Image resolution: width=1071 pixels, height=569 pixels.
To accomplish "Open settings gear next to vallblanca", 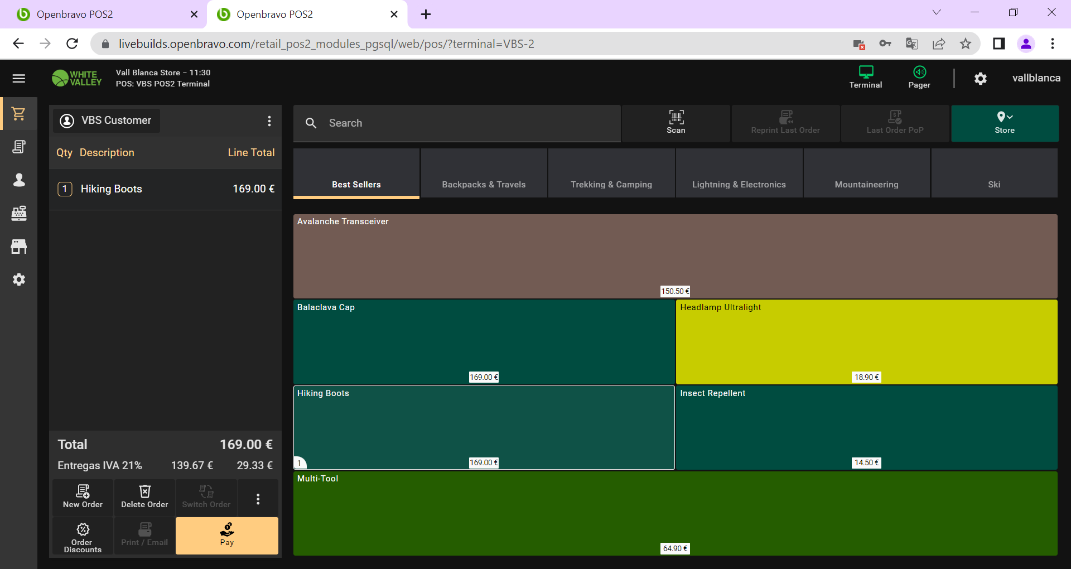I will 980,79.
